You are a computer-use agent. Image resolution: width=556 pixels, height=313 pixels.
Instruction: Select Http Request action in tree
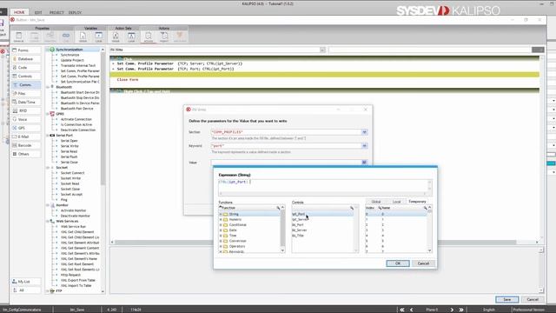(x=70, y=275)
